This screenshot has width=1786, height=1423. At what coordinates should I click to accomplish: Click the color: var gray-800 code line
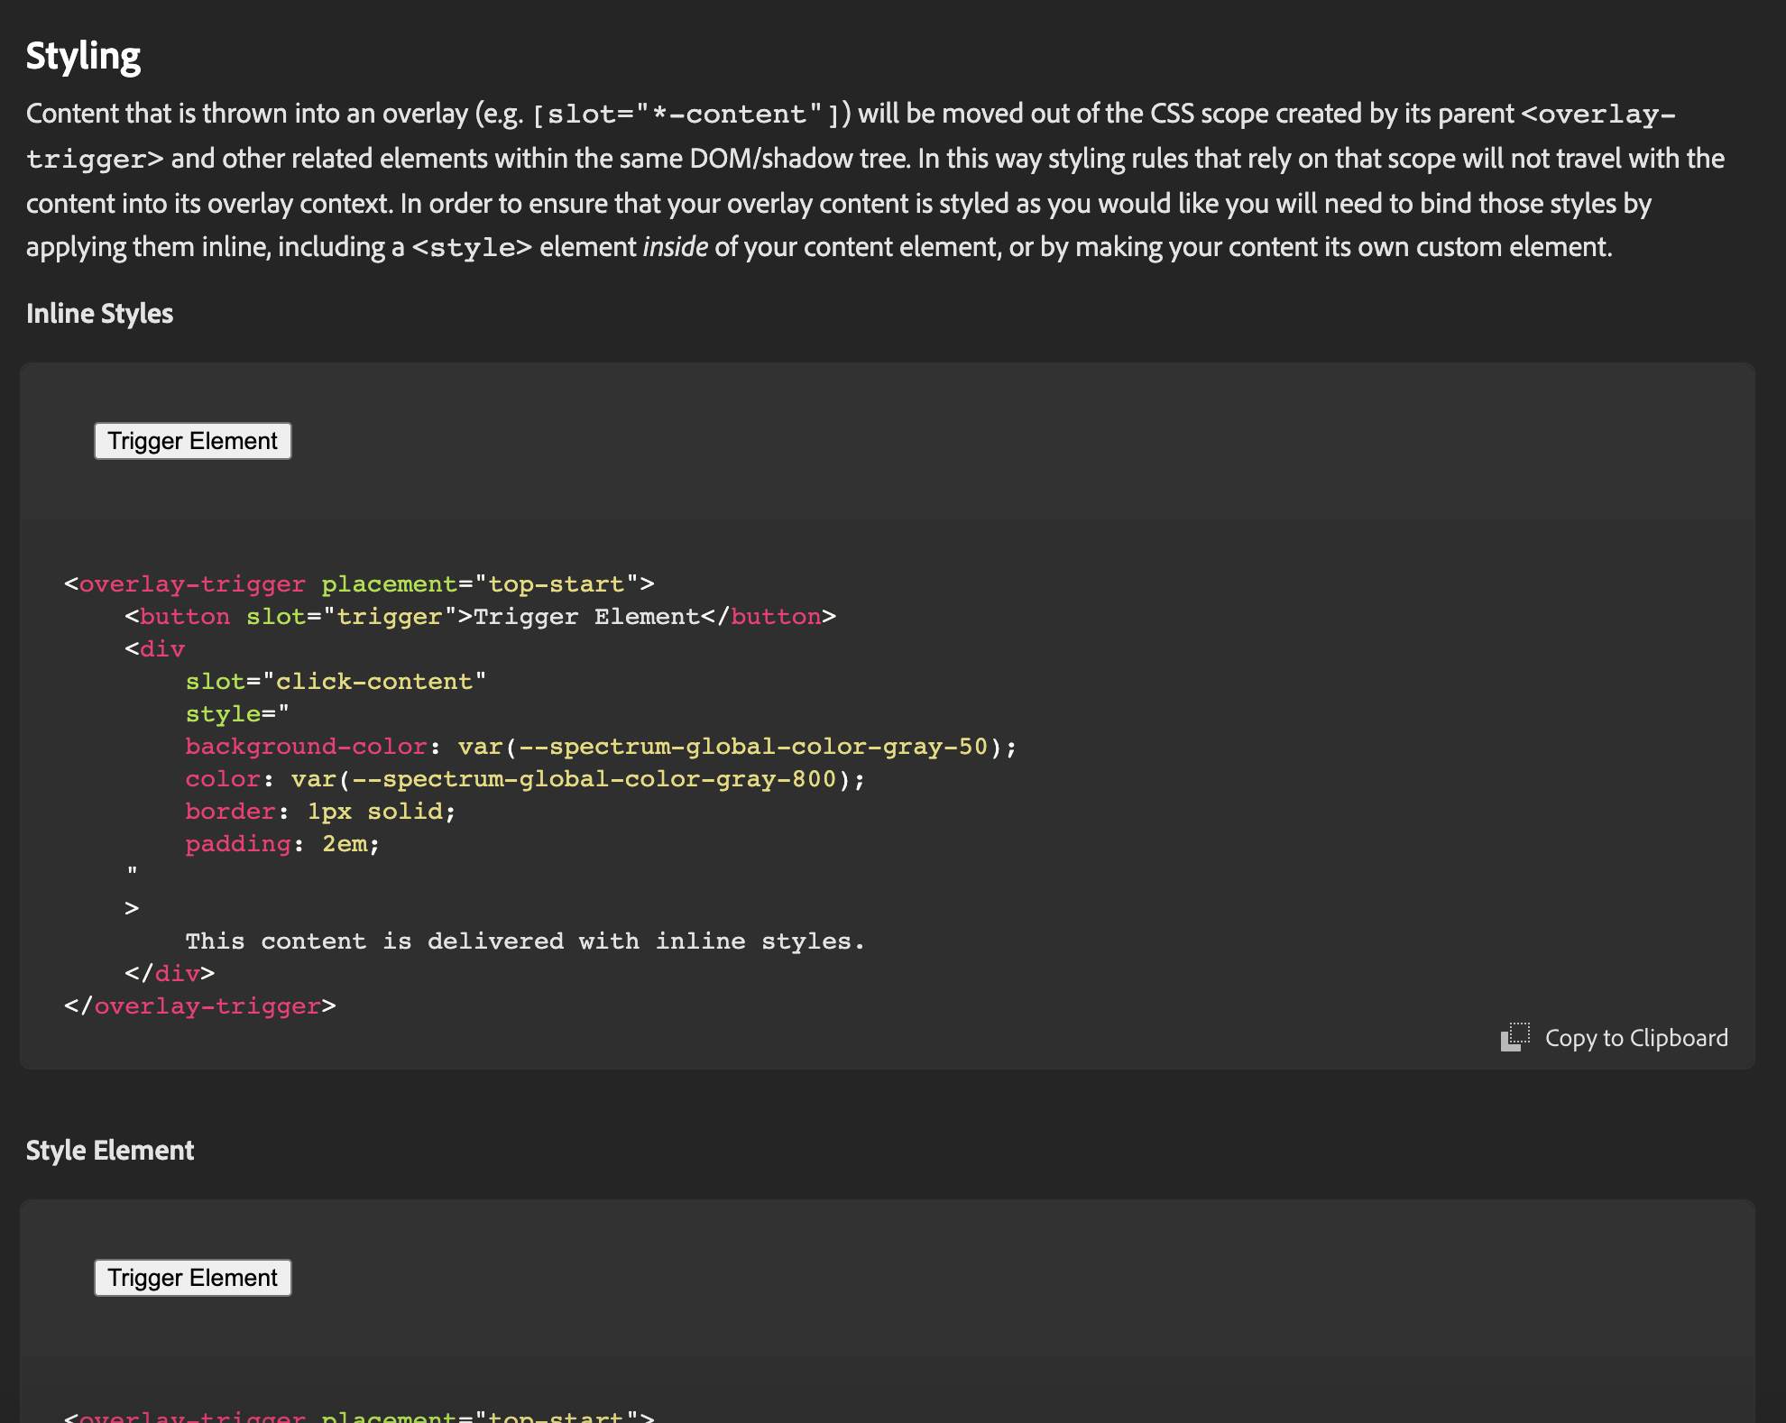[x=525, y=779]
